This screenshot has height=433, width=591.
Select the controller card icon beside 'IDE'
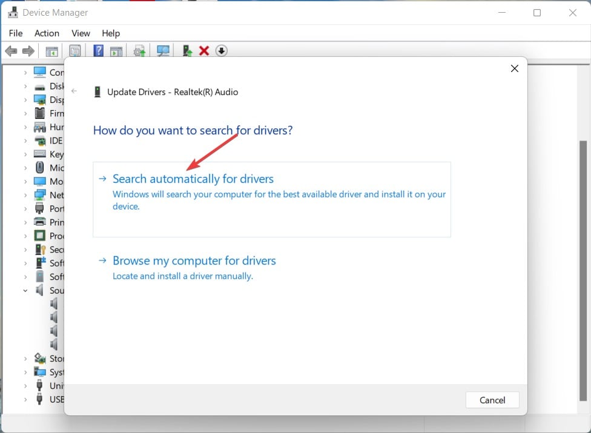[39, 141]
